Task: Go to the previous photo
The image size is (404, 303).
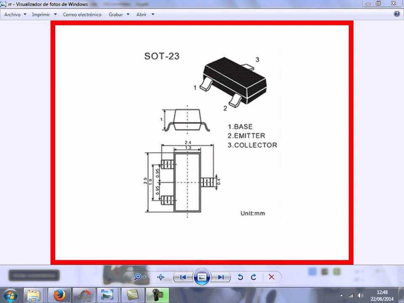Action: (183, 277)
